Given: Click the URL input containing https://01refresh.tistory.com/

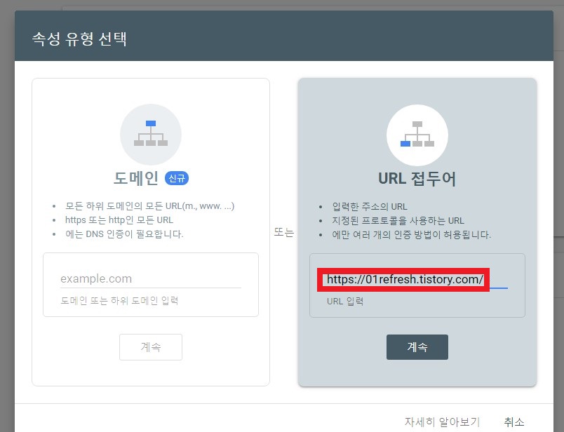Looking at the screenshot, I should (417, 280).
